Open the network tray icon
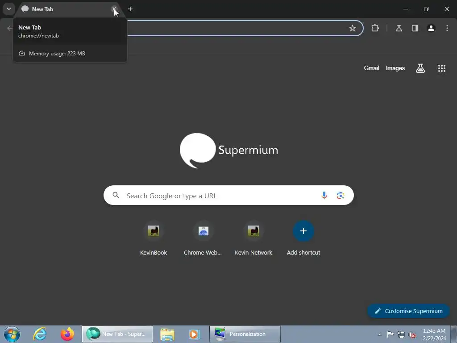Viewport: 457px width, 343px height. pyautogui.click(x=401, y=335)
